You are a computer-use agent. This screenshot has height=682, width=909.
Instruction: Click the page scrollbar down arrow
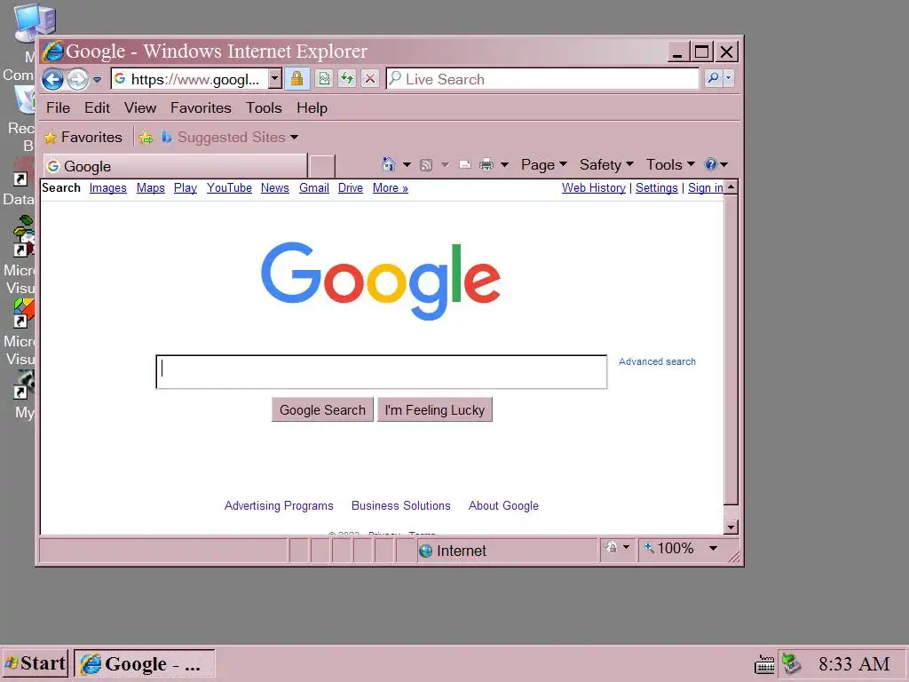coord(731,527)
